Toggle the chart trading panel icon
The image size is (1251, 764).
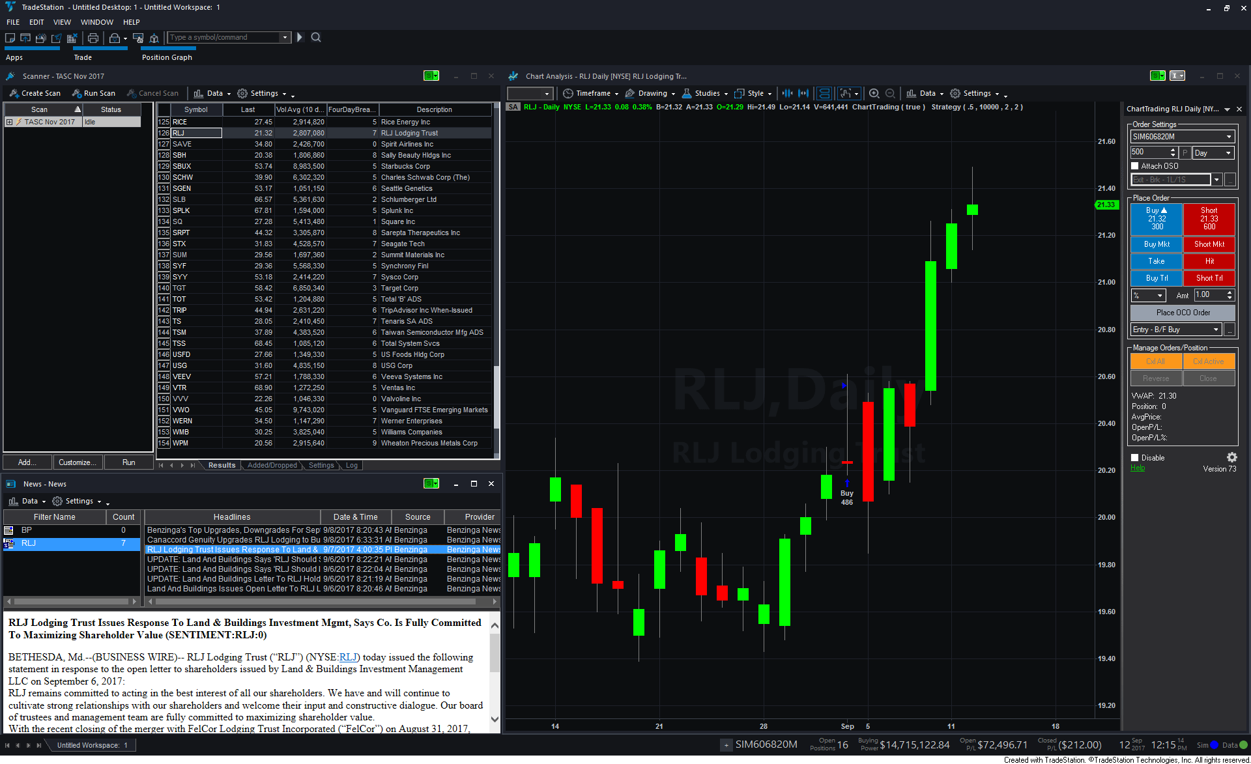(824, 93)
